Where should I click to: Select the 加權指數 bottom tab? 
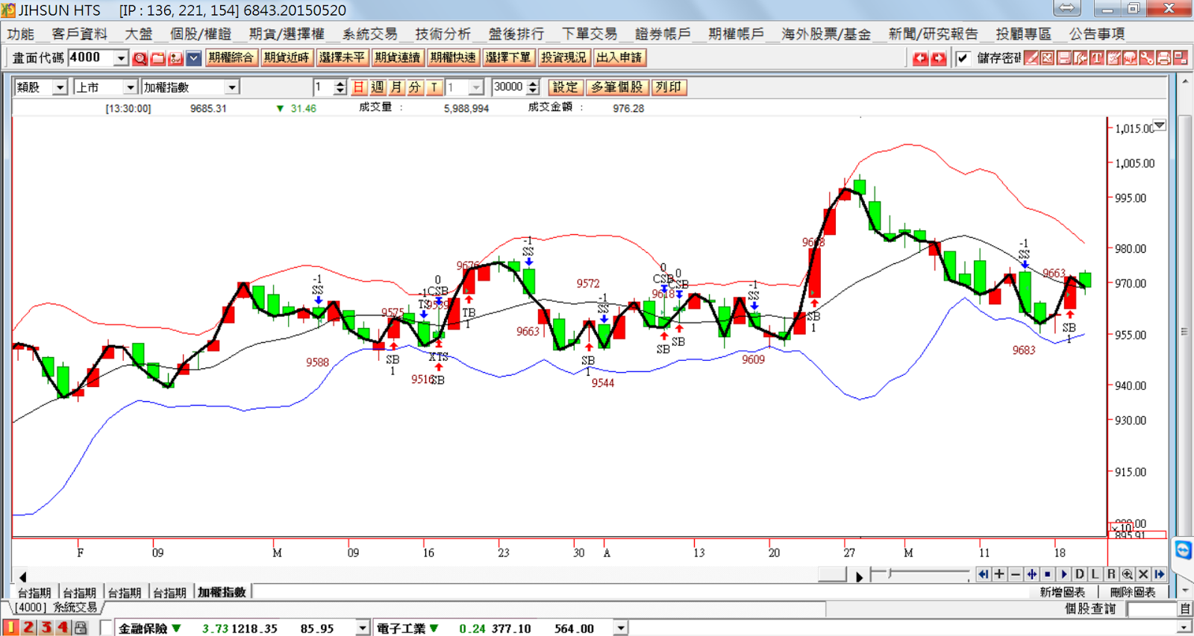tap(222, 592)
